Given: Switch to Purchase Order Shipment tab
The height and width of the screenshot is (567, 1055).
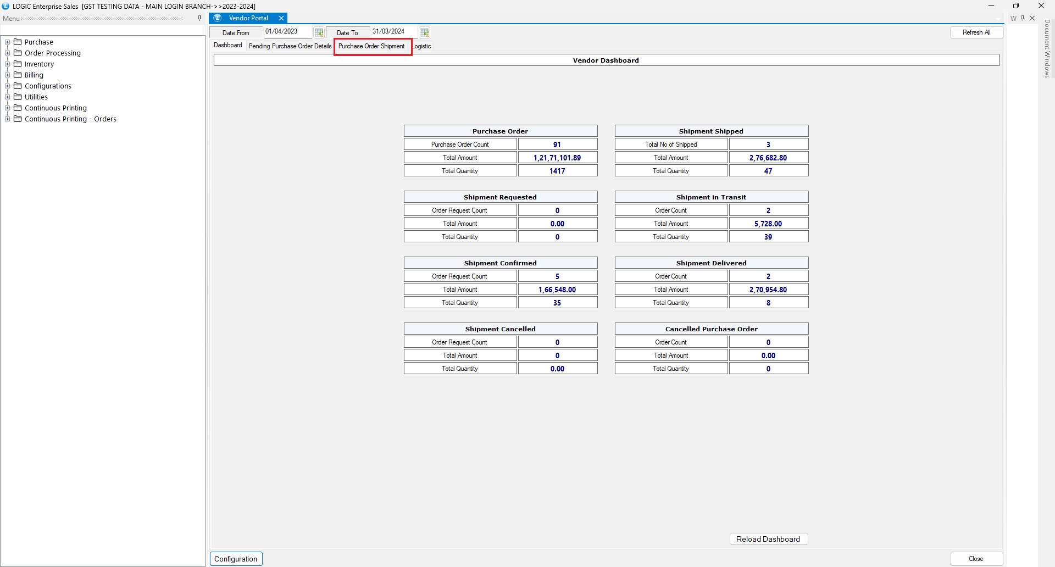Looking at the screenshot, I should 371,46.
